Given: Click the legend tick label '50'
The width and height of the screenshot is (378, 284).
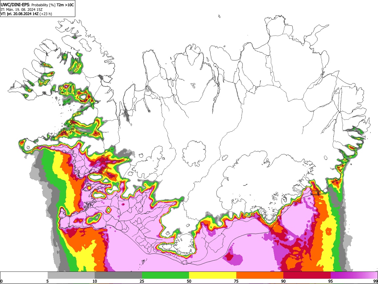Looking at the screenshot, I should click(x=189, y=281).
